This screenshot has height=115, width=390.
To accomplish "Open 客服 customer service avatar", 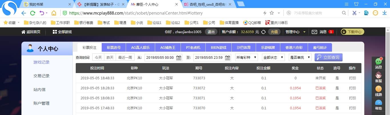I will [x=379, y=77].
